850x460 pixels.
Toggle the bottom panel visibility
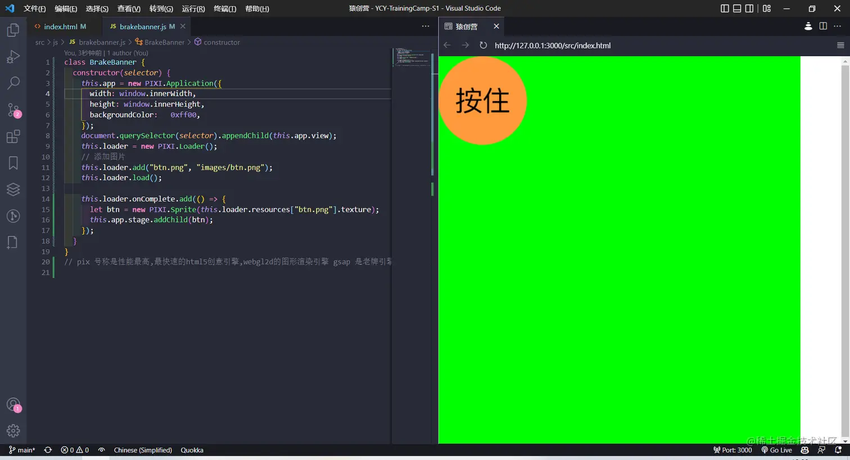(x=737, y=8)
